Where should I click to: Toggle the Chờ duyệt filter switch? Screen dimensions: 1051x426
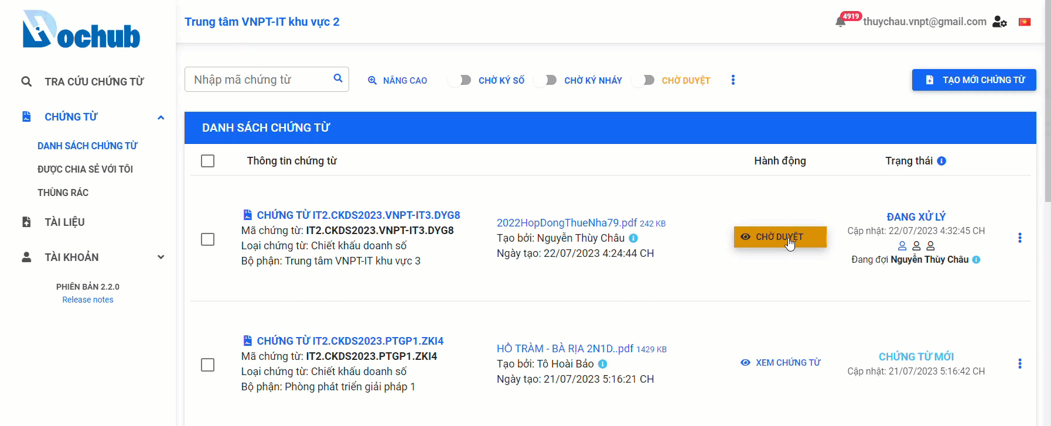[644, 80]
